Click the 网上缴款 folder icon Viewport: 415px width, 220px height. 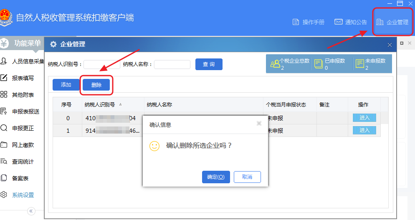coord(4,144)
